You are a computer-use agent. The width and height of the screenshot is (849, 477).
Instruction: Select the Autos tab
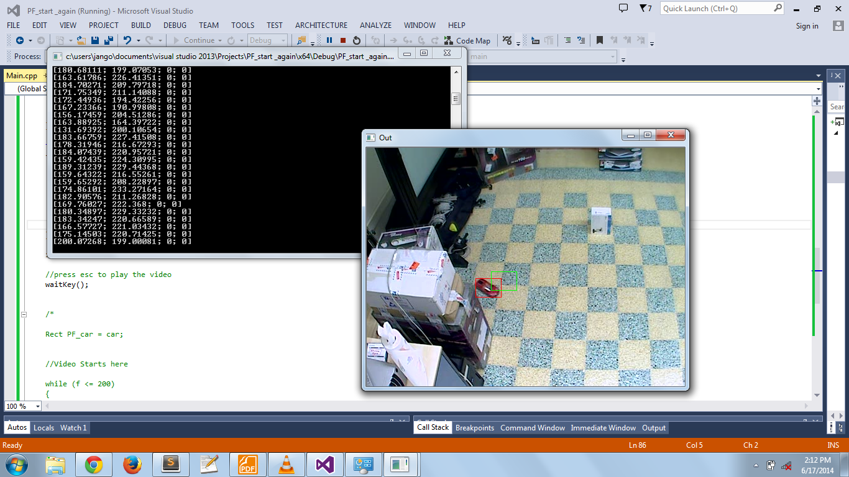pos(17,427)
